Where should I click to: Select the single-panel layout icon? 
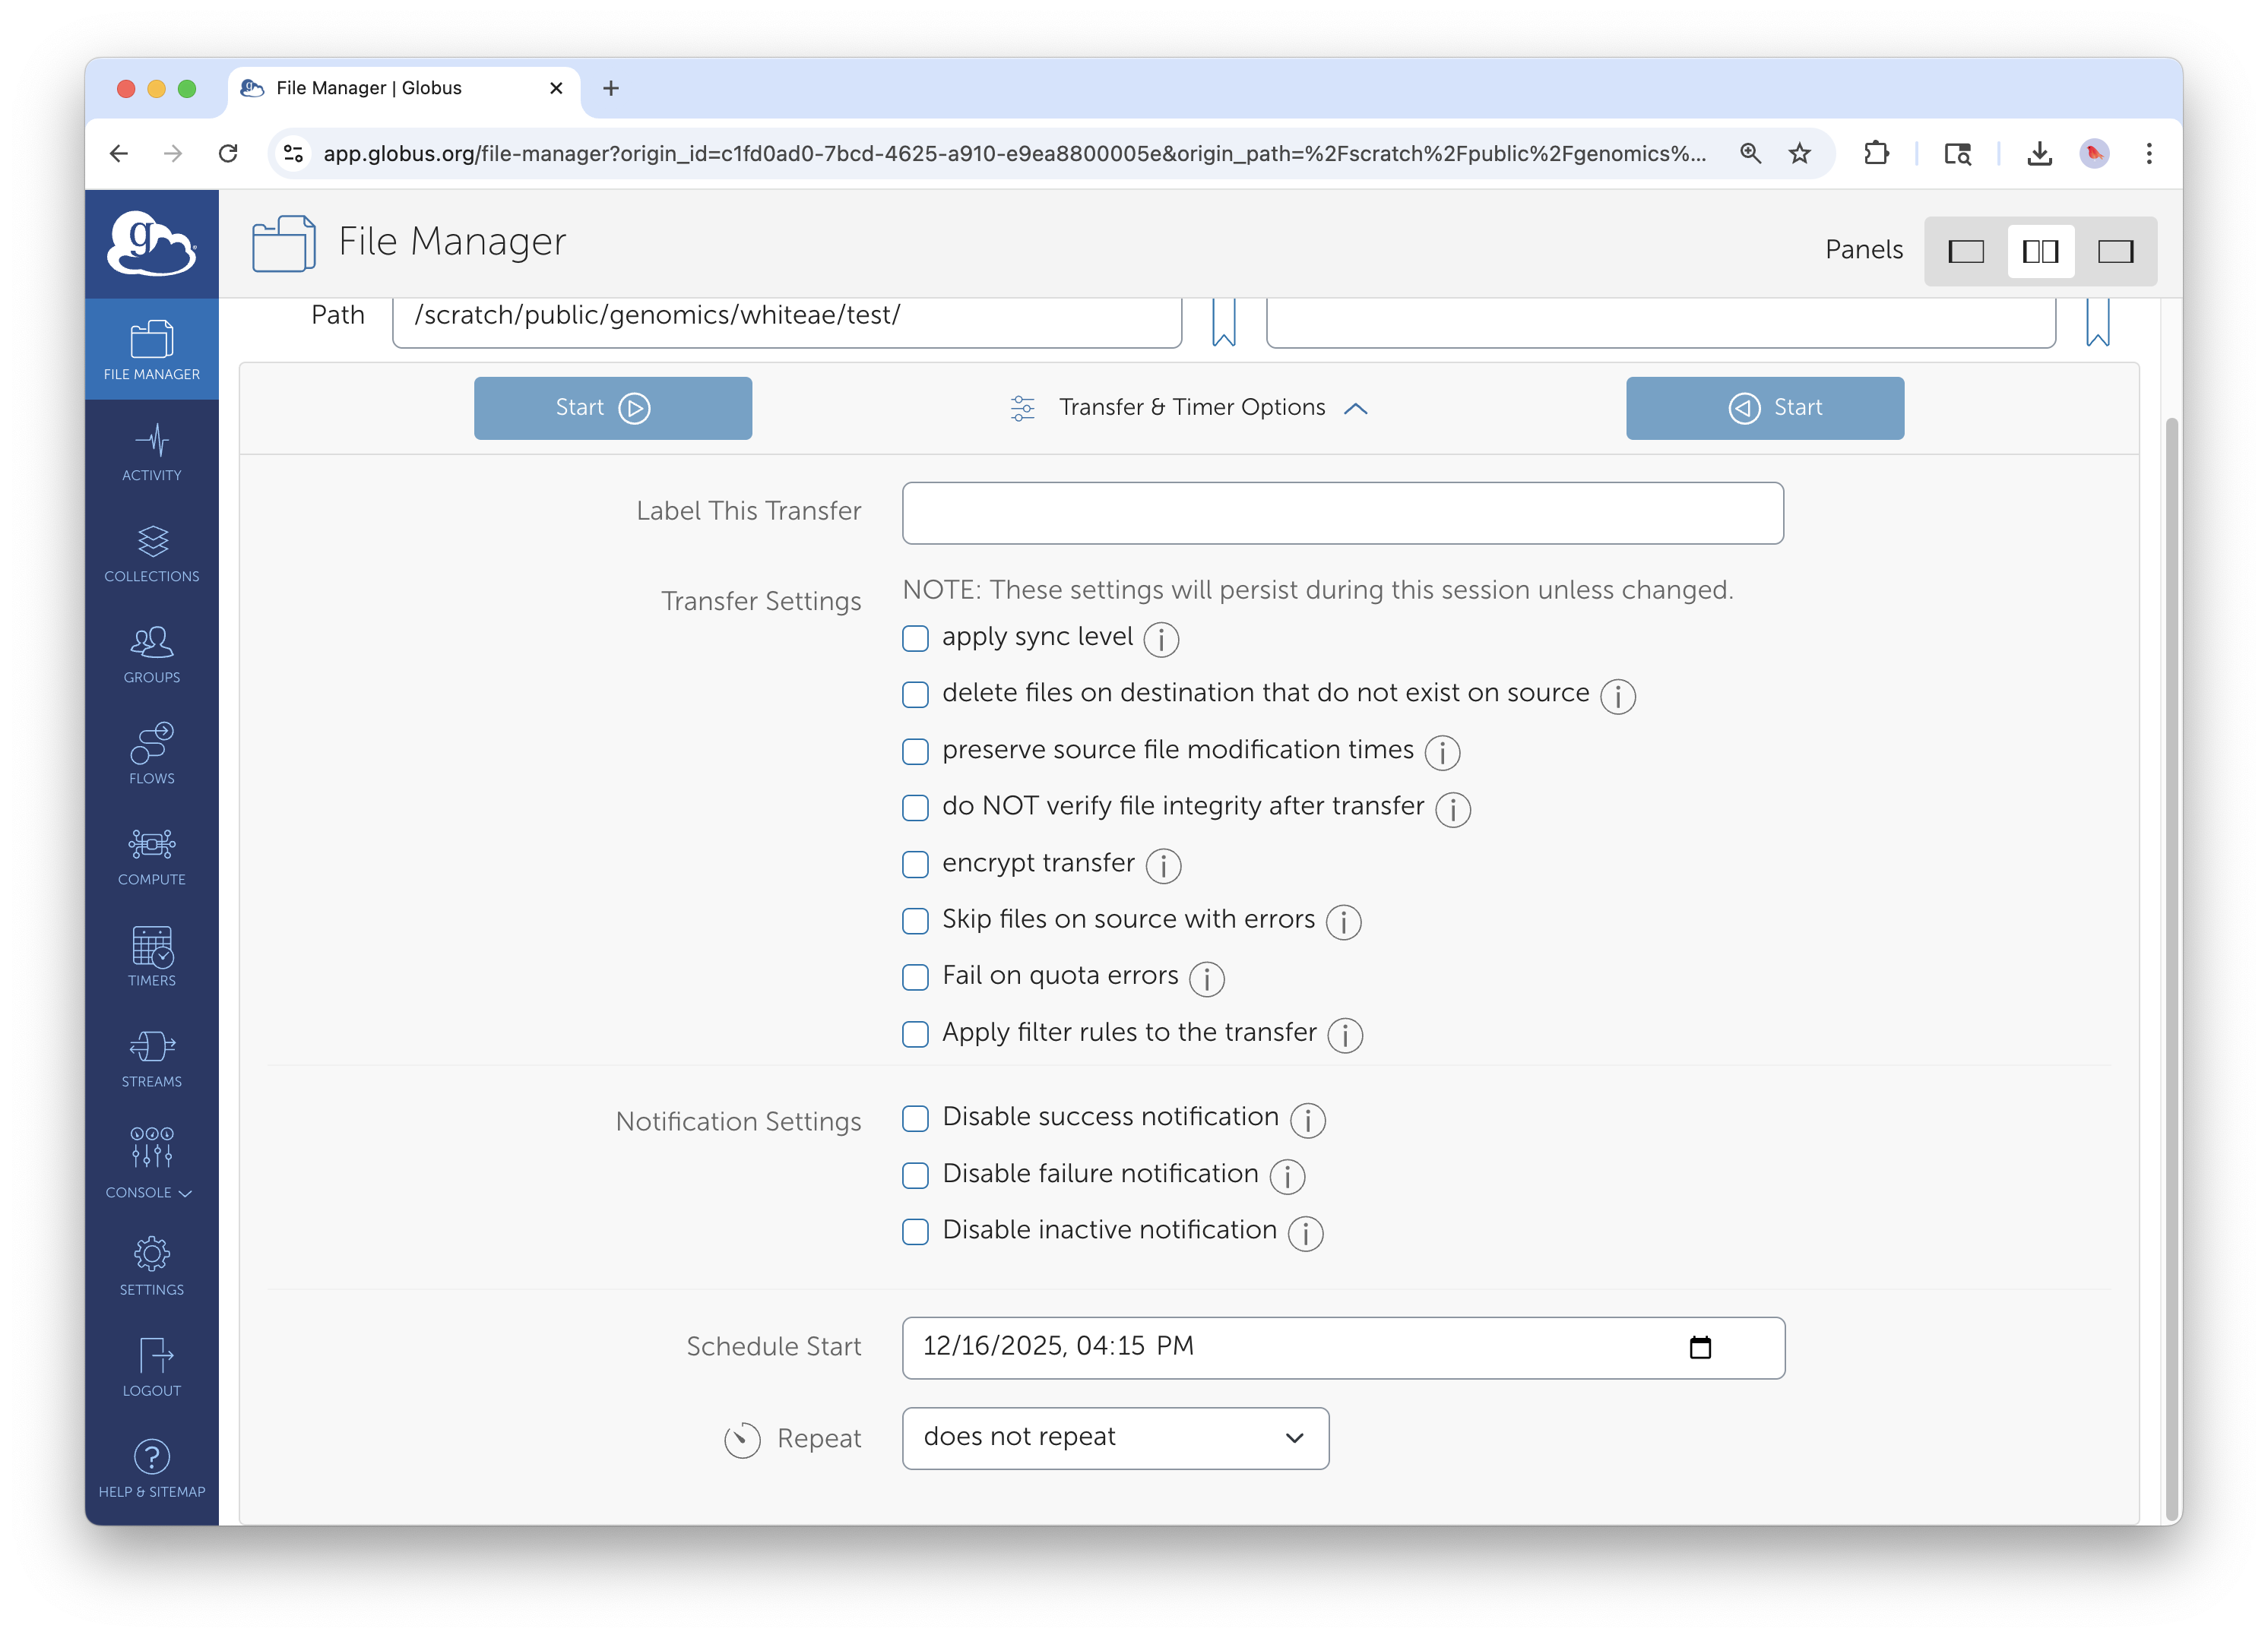tap(1965, 251)
